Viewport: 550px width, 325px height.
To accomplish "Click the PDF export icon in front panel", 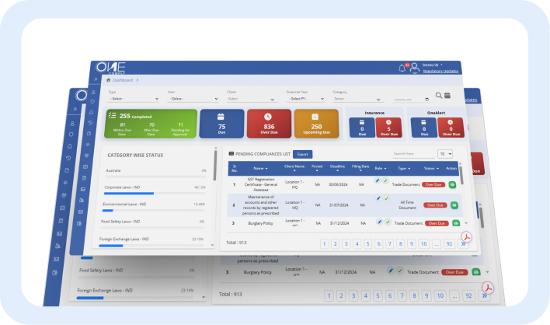I will coord(467,237).
